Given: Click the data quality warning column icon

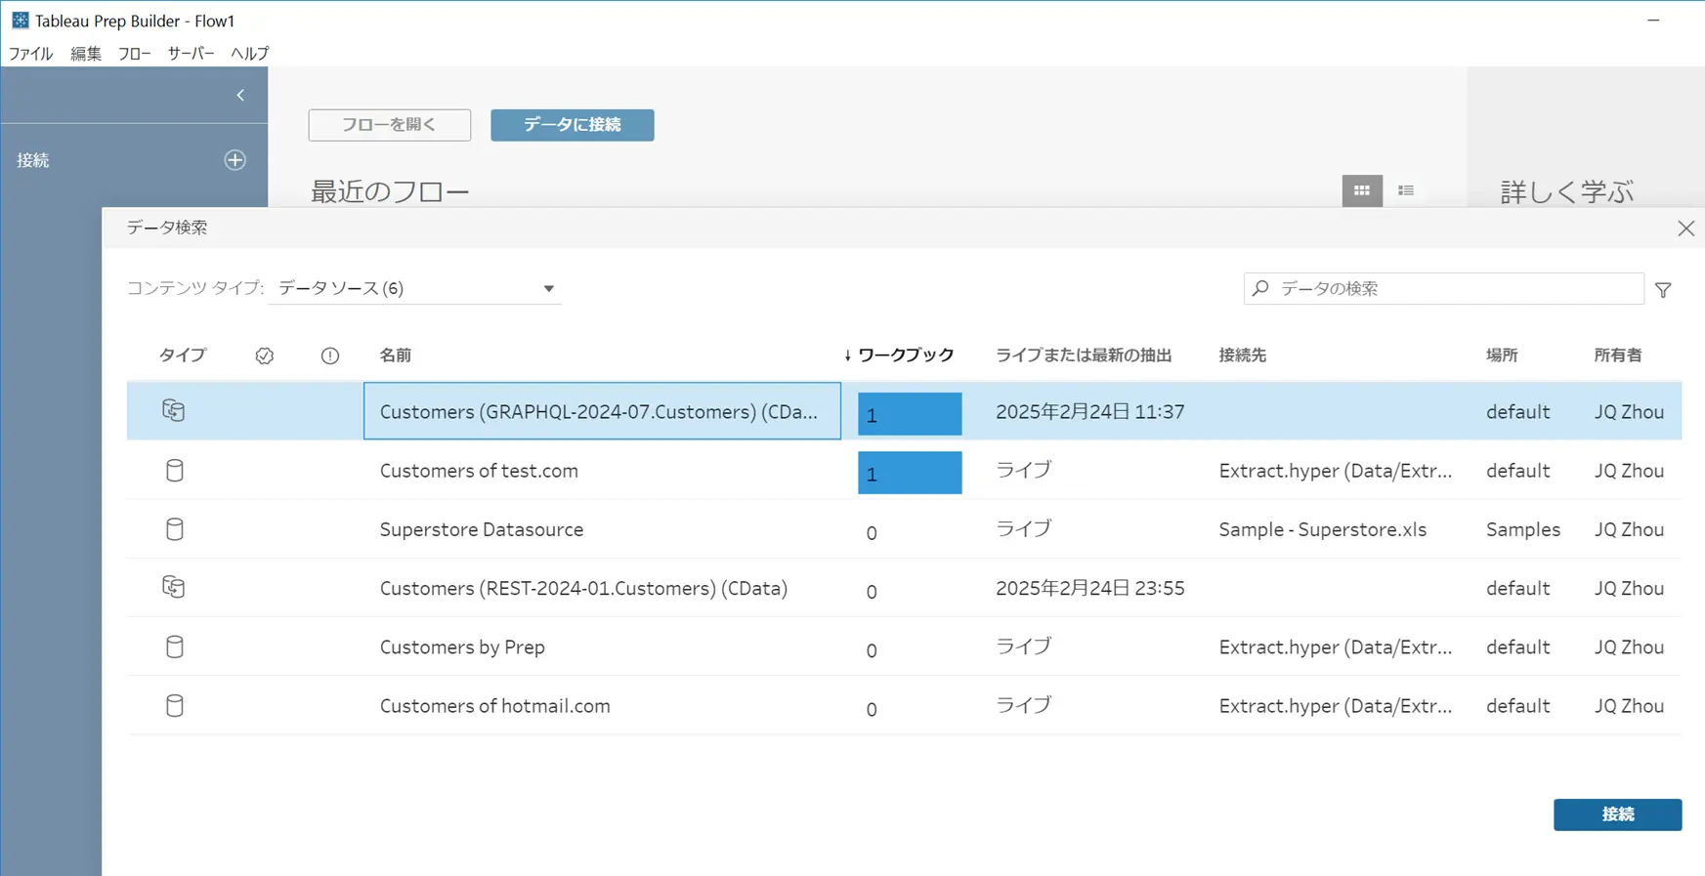Looking at the screenshot, I should 330,355.
